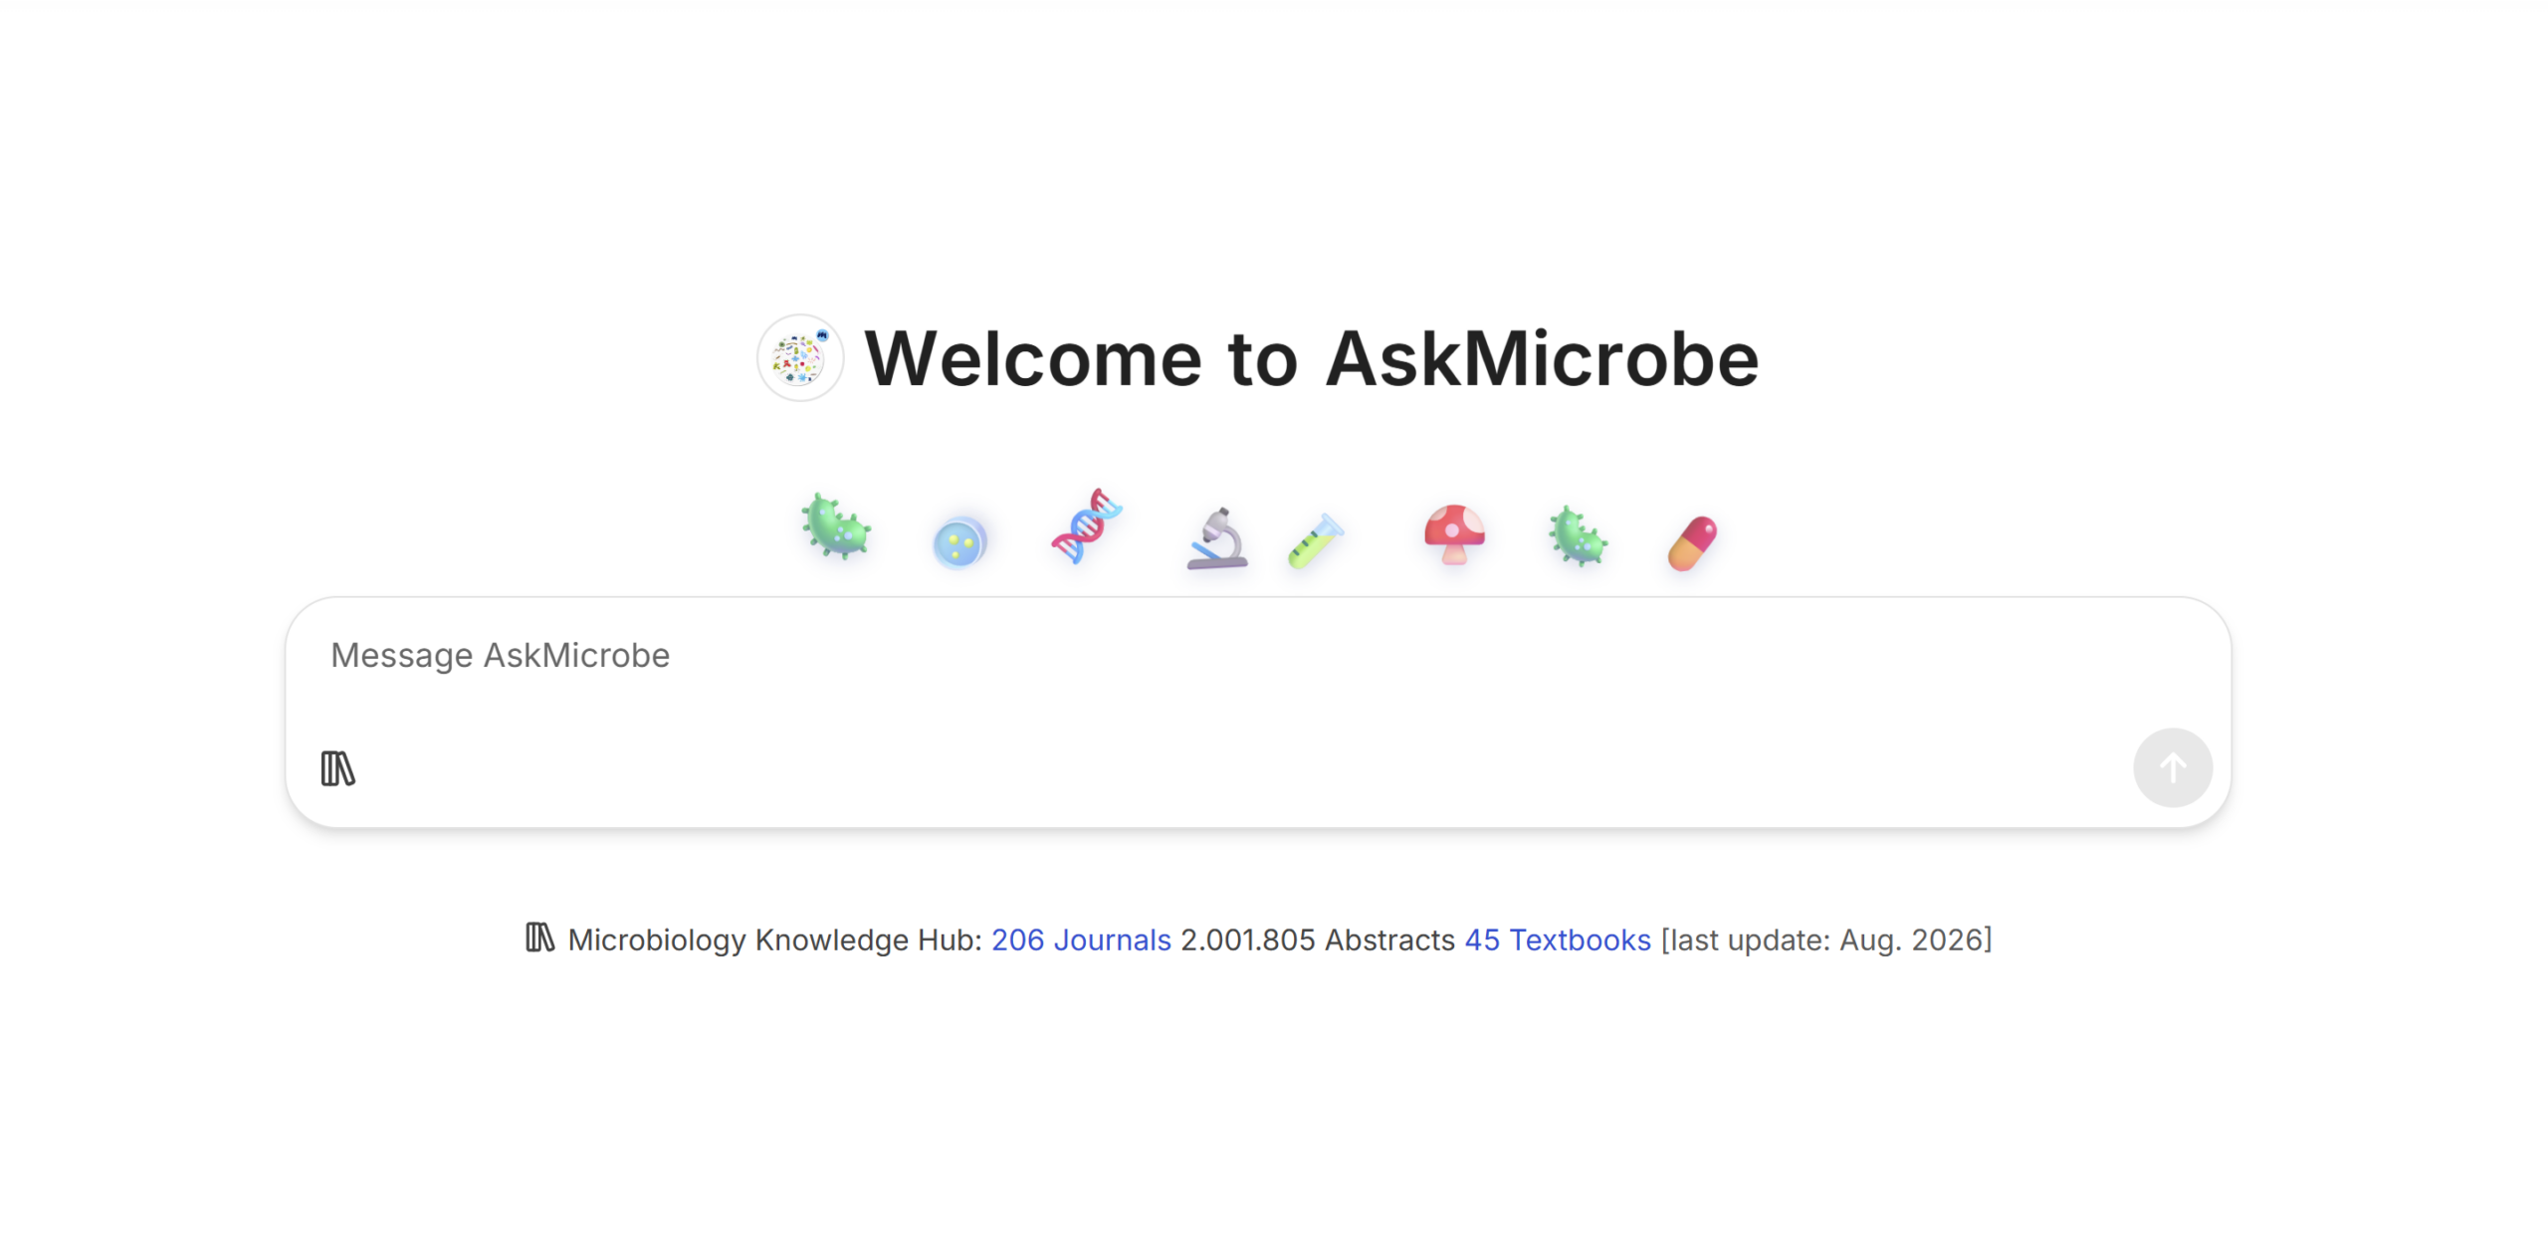2548x1246 pixels.
Task: Choose the red mushroom emoji
Action: (1453, 534)
